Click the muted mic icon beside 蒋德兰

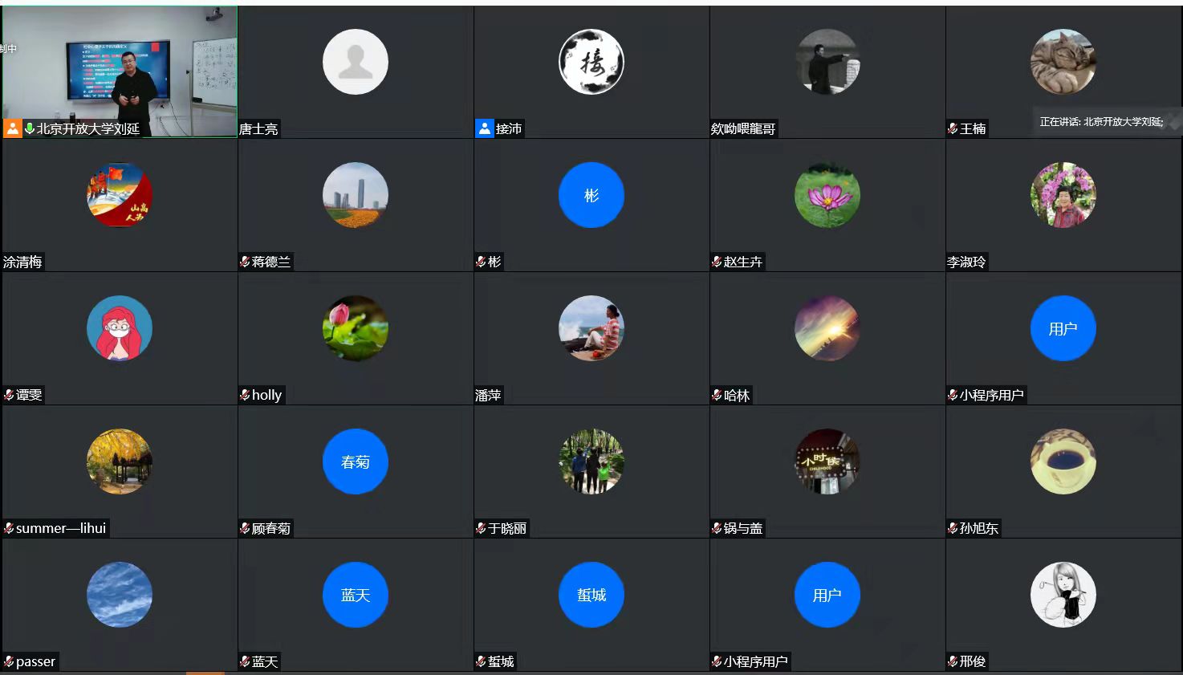[x=245, y=262]
